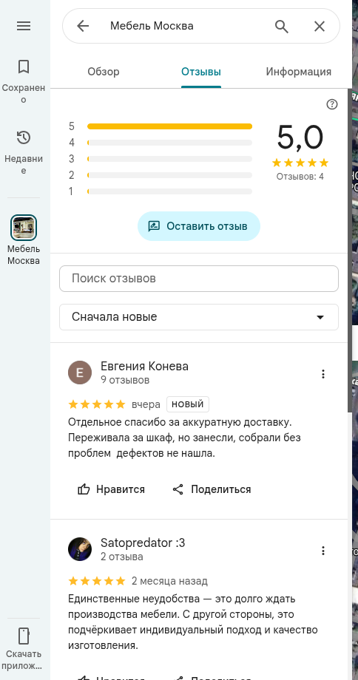358x680 pixels.
Task: Open Мебель Москва sidebar thumbnail
Action: 24,227
